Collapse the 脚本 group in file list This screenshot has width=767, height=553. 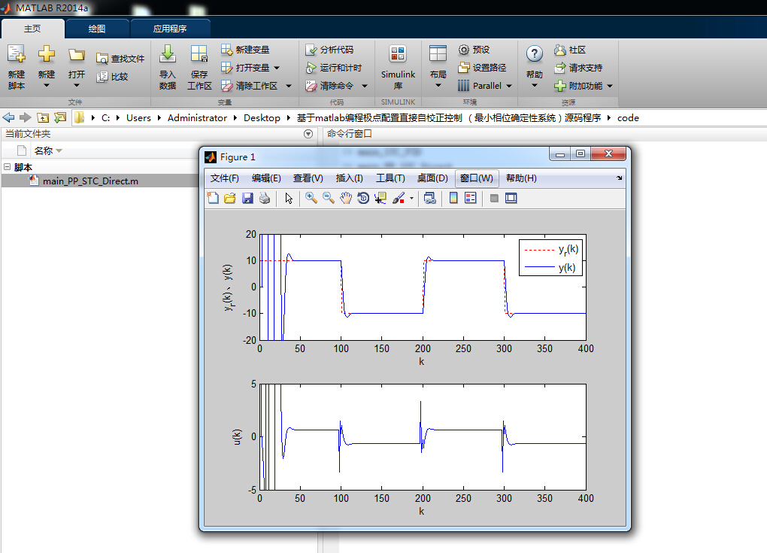[7, 167]
